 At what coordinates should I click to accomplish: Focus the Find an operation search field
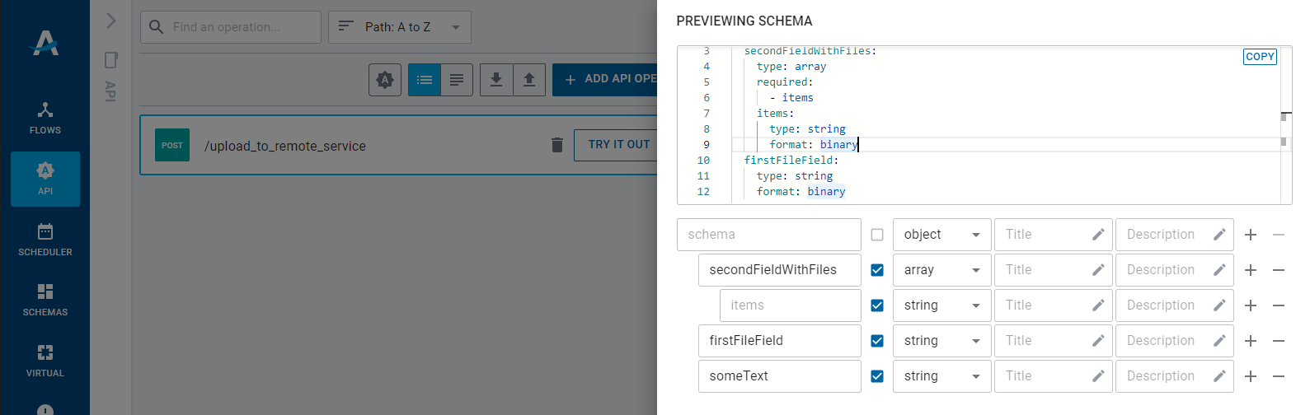coord(231,27)
